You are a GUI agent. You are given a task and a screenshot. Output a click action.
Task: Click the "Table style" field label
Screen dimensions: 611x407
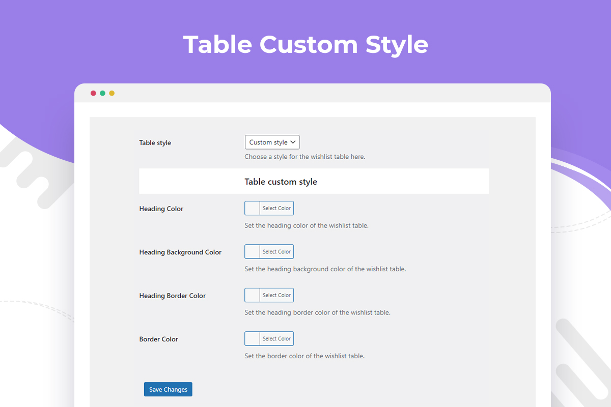pos(155,143)
